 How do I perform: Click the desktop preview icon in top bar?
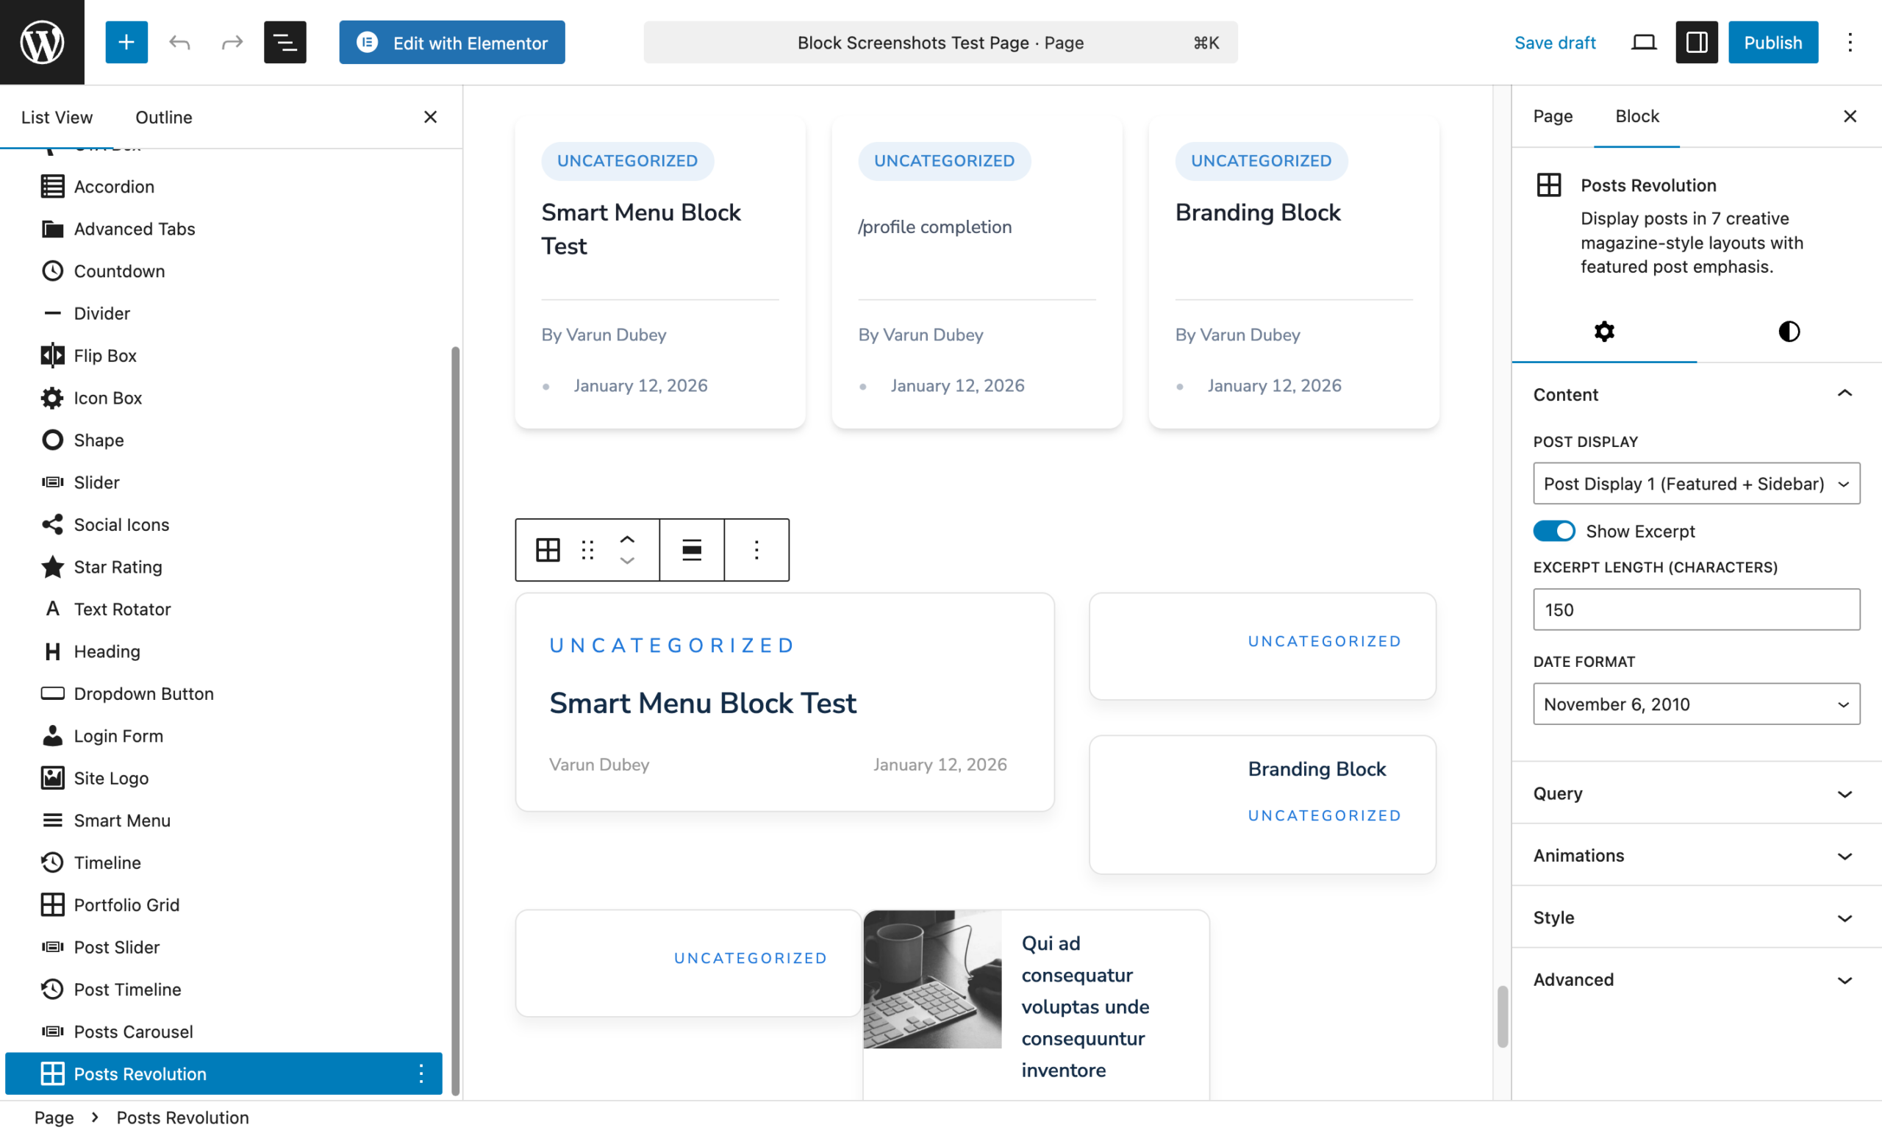point(1643,42)
